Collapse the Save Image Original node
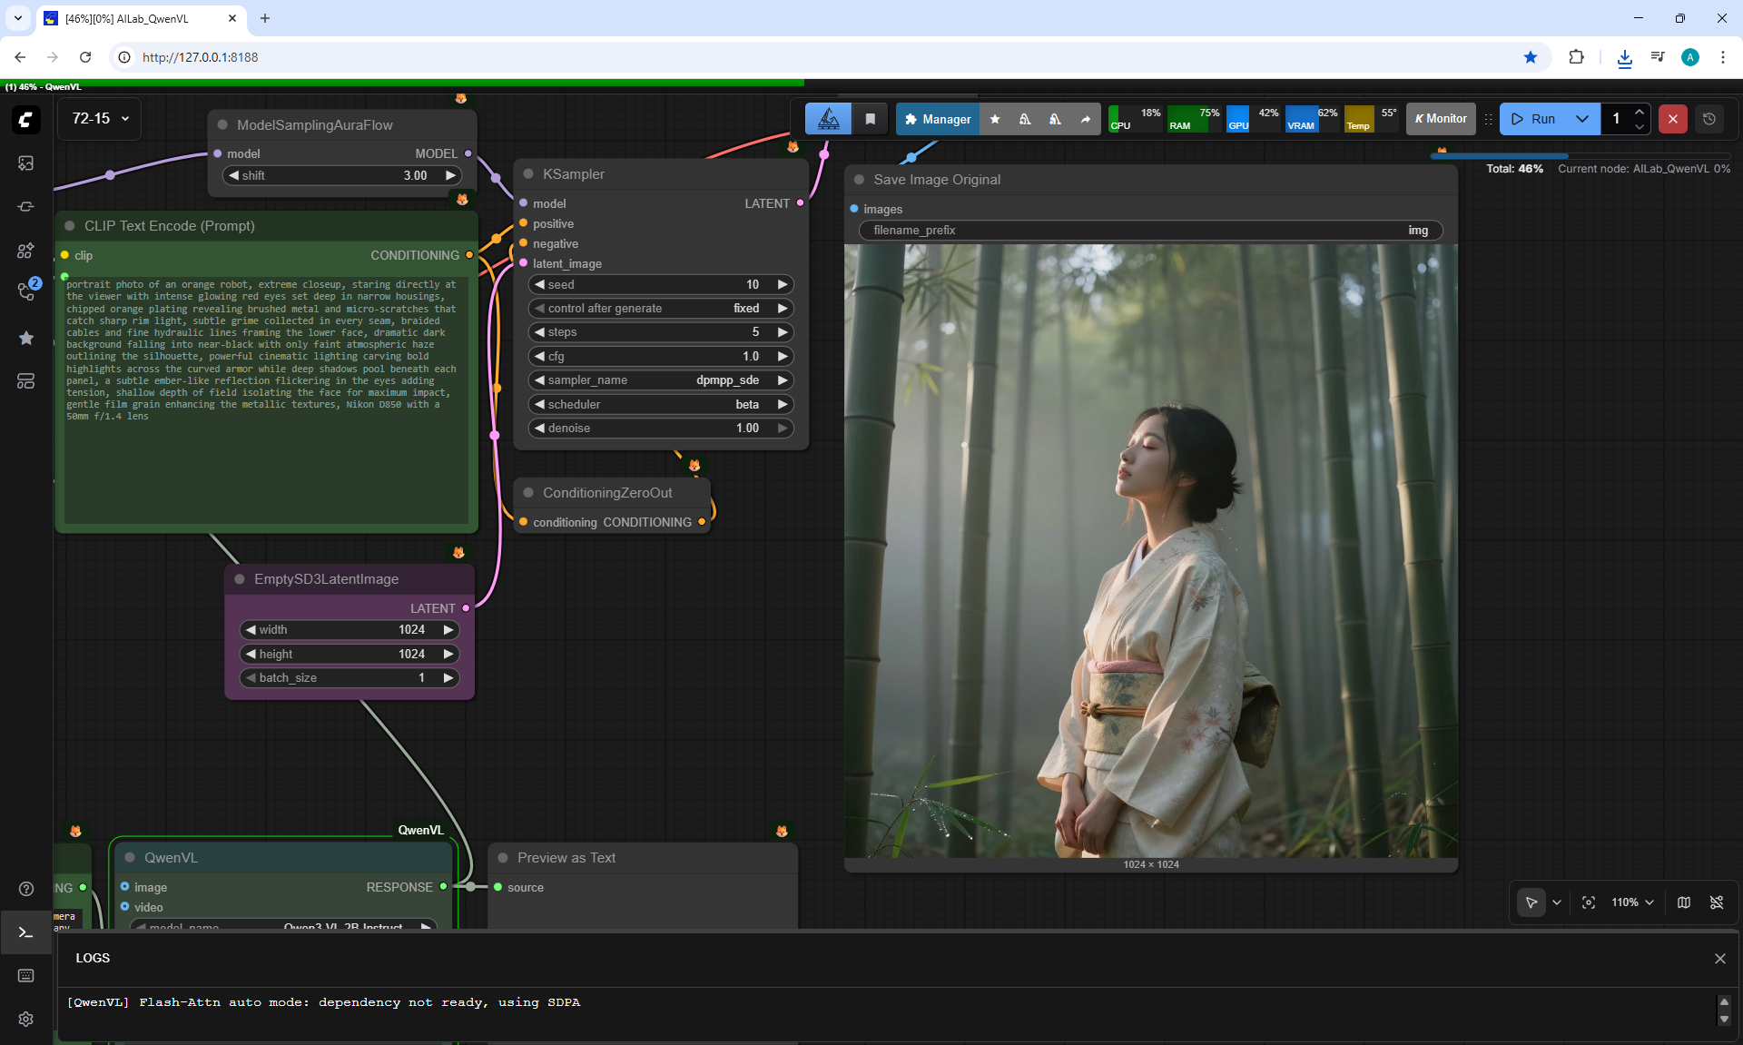Viewport: 1743px width, 1045px height. tap(859, 180)
